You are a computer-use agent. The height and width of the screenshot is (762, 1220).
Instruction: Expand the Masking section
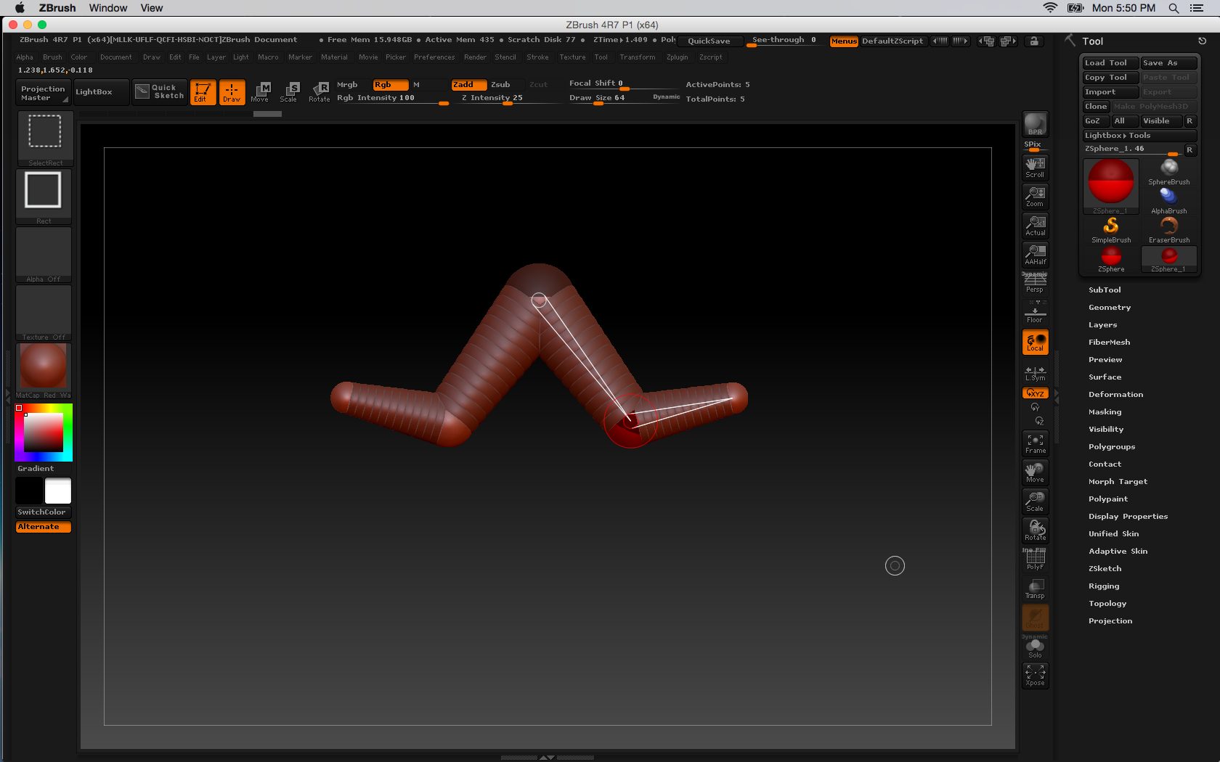coord(1105,412)
